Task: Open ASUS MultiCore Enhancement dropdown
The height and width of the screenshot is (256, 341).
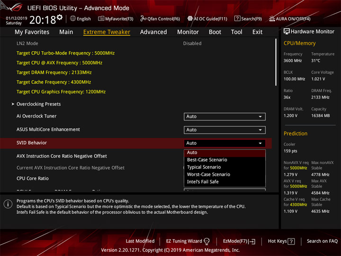Action: (224, 130)
